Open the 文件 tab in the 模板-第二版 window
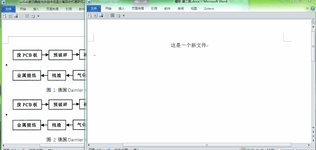 point(94,9)
